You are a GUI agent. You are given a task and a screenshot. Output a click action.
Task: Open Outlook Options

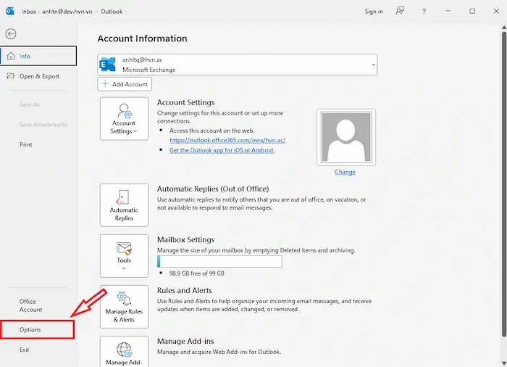(x=38, y=329)
